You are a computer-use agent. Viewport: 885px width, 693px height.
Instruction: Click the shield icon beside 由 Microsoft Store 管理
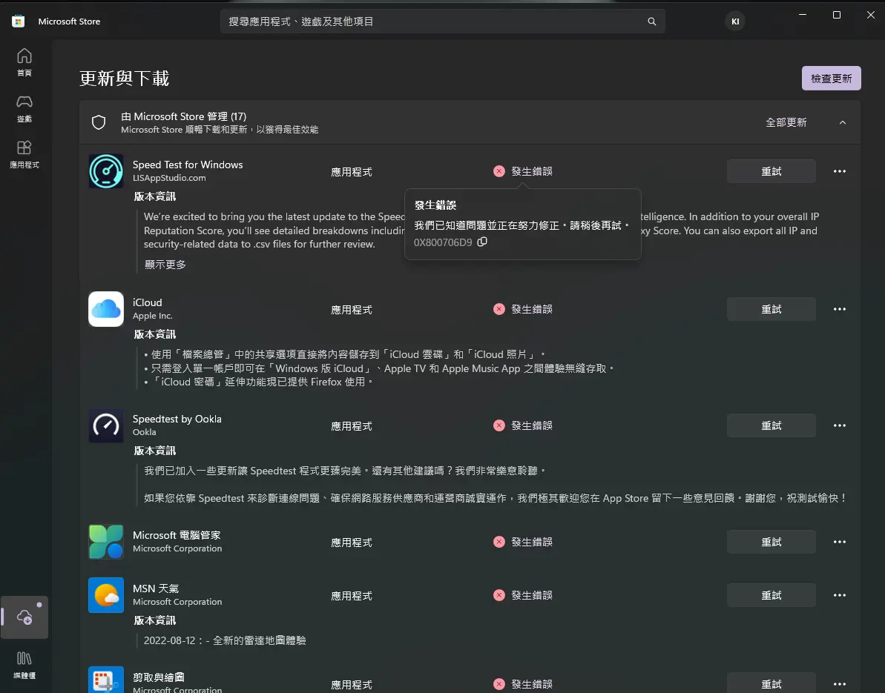click(x=99, y=122)
